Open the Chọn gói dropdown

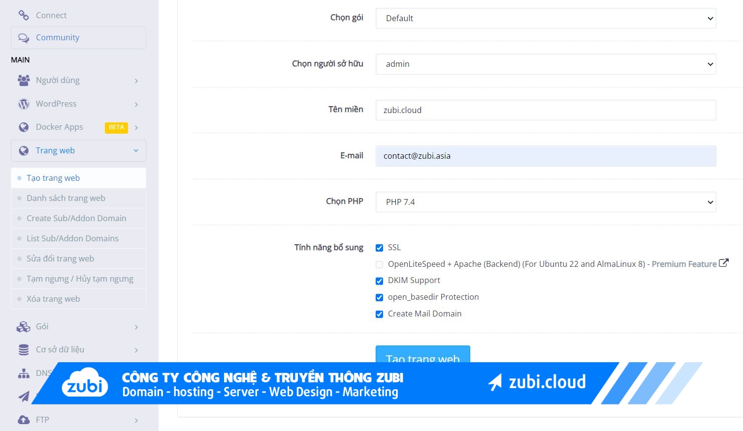click(x=546, y=18)
